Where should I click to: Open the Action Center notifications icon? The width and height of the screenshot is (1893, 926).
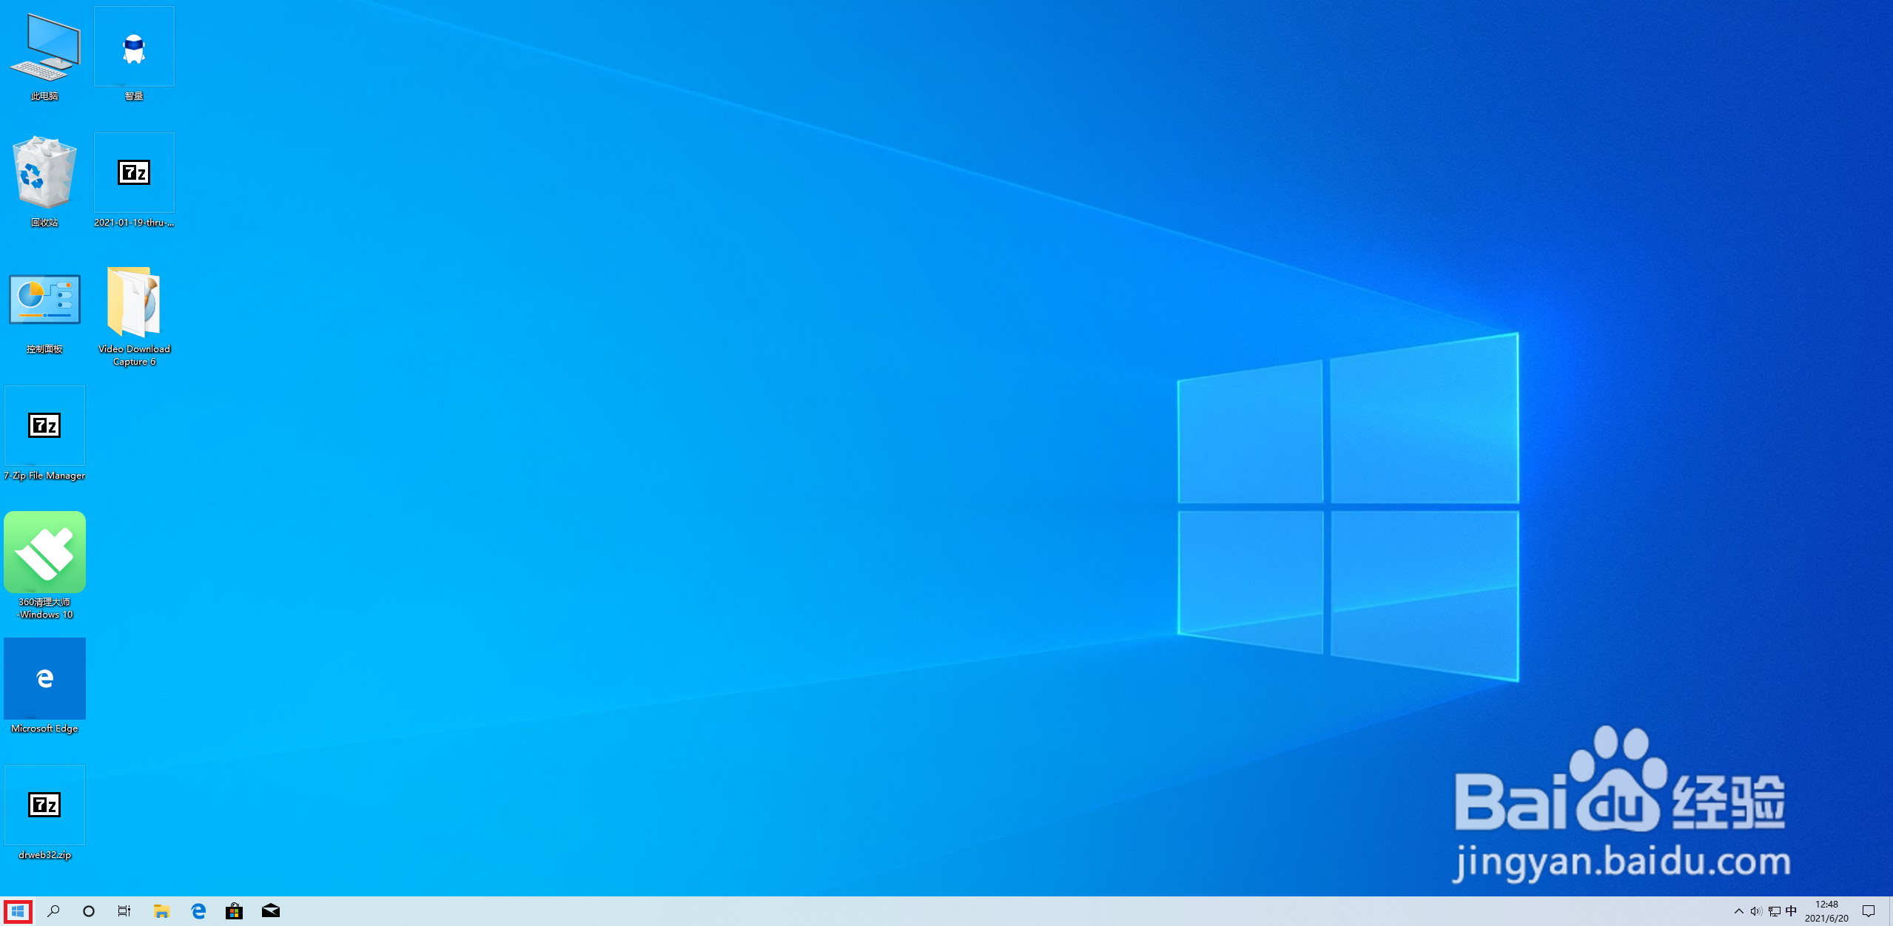(1869, 911)
